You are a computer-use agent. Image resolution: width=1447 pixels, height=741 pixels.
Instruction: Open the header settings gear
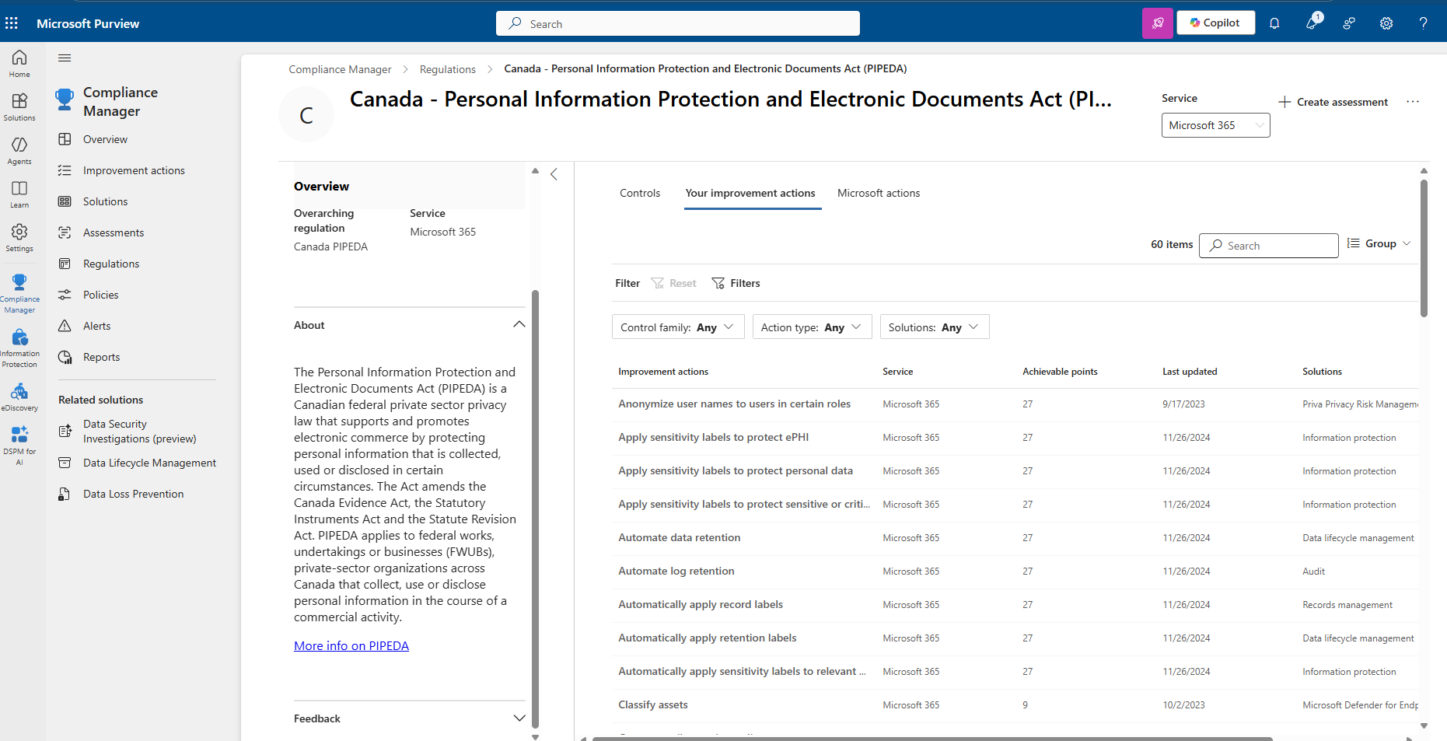tap(1386, 23)
